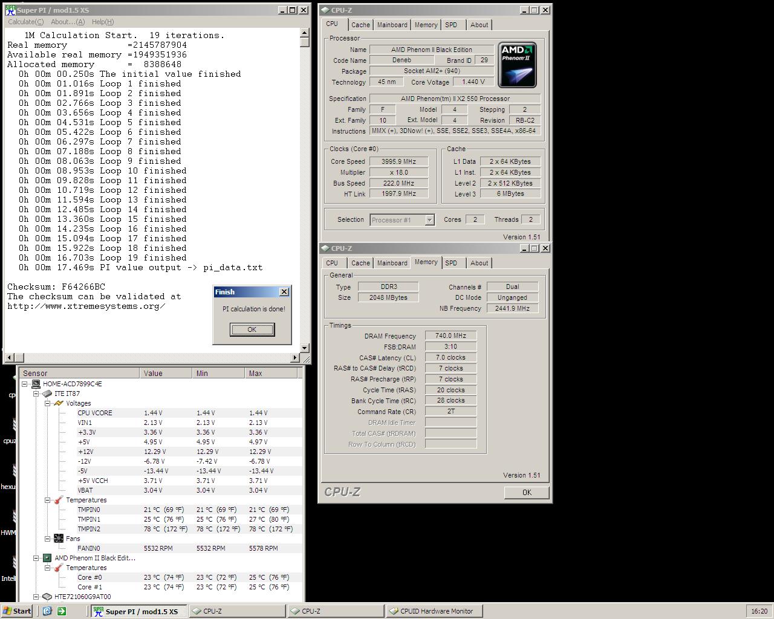Confirm the PI calculation done dialog with OK
Screen dimensions: 774x619
coord(252,329)
